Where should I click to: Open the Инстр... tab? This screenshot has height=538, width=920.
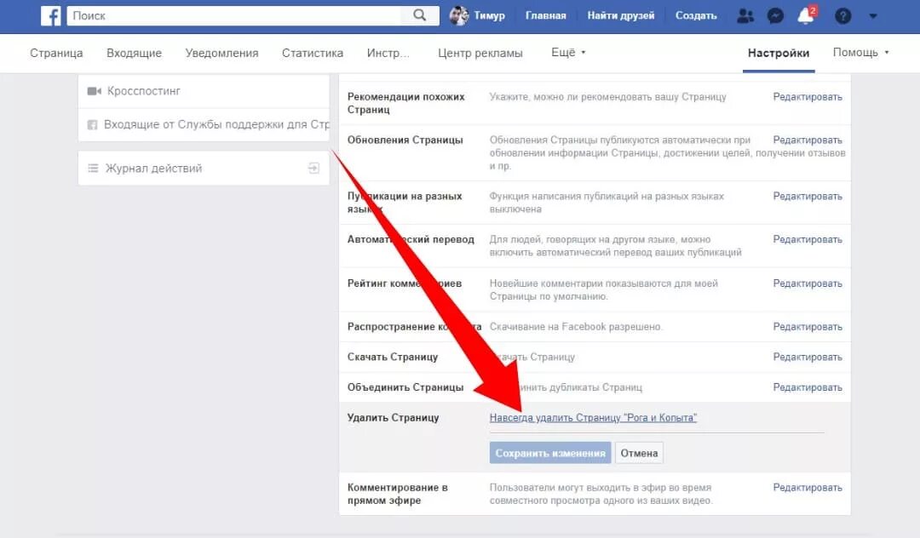click(388, 53)
